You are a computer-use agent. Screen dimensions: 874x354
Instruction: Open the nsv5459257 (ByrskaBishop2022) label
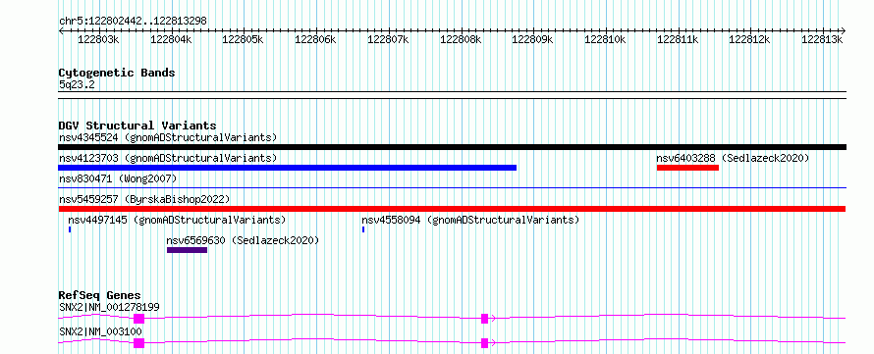[x=144, y=199]
